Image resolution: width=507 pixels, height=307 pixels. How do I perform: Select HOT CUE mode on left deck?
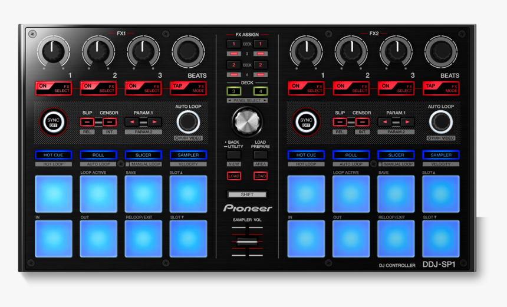53,155
